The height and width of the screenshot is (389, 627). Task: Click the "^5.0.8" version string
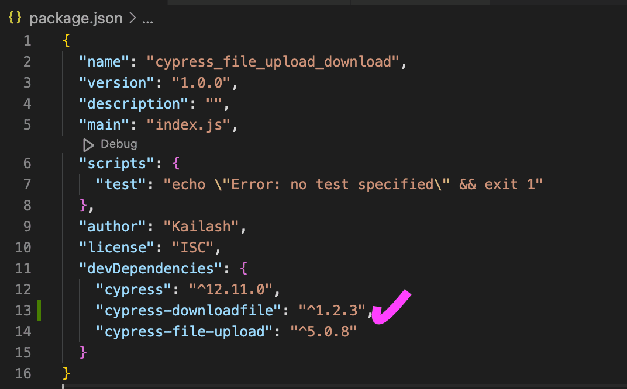323,331
